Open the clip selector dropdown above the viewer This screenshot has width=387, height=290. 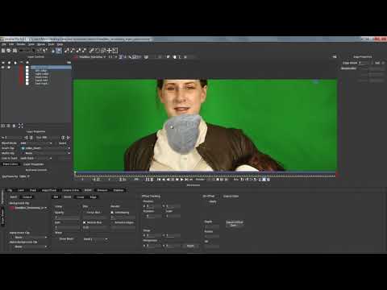point(90,57)
